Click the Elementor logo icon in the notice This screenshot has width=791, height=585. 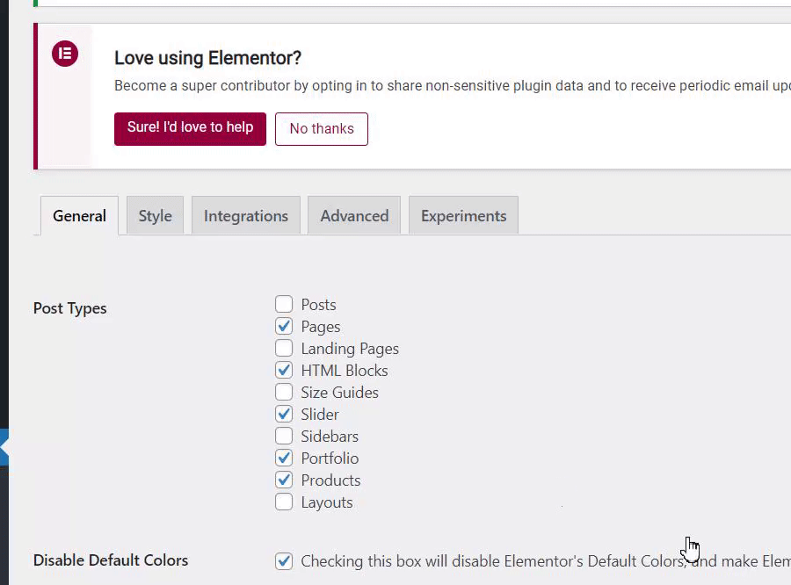click(65, 54)
